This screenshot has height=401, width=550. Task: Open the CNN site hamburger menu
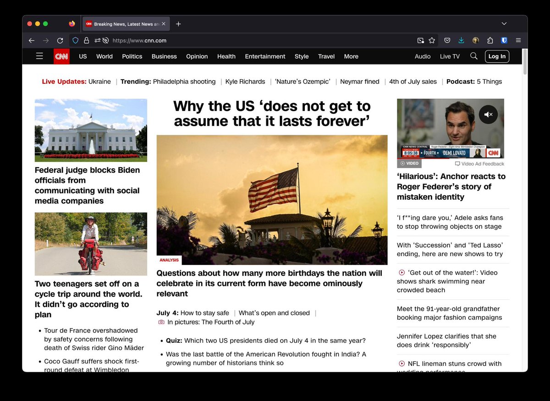point(39,56)
